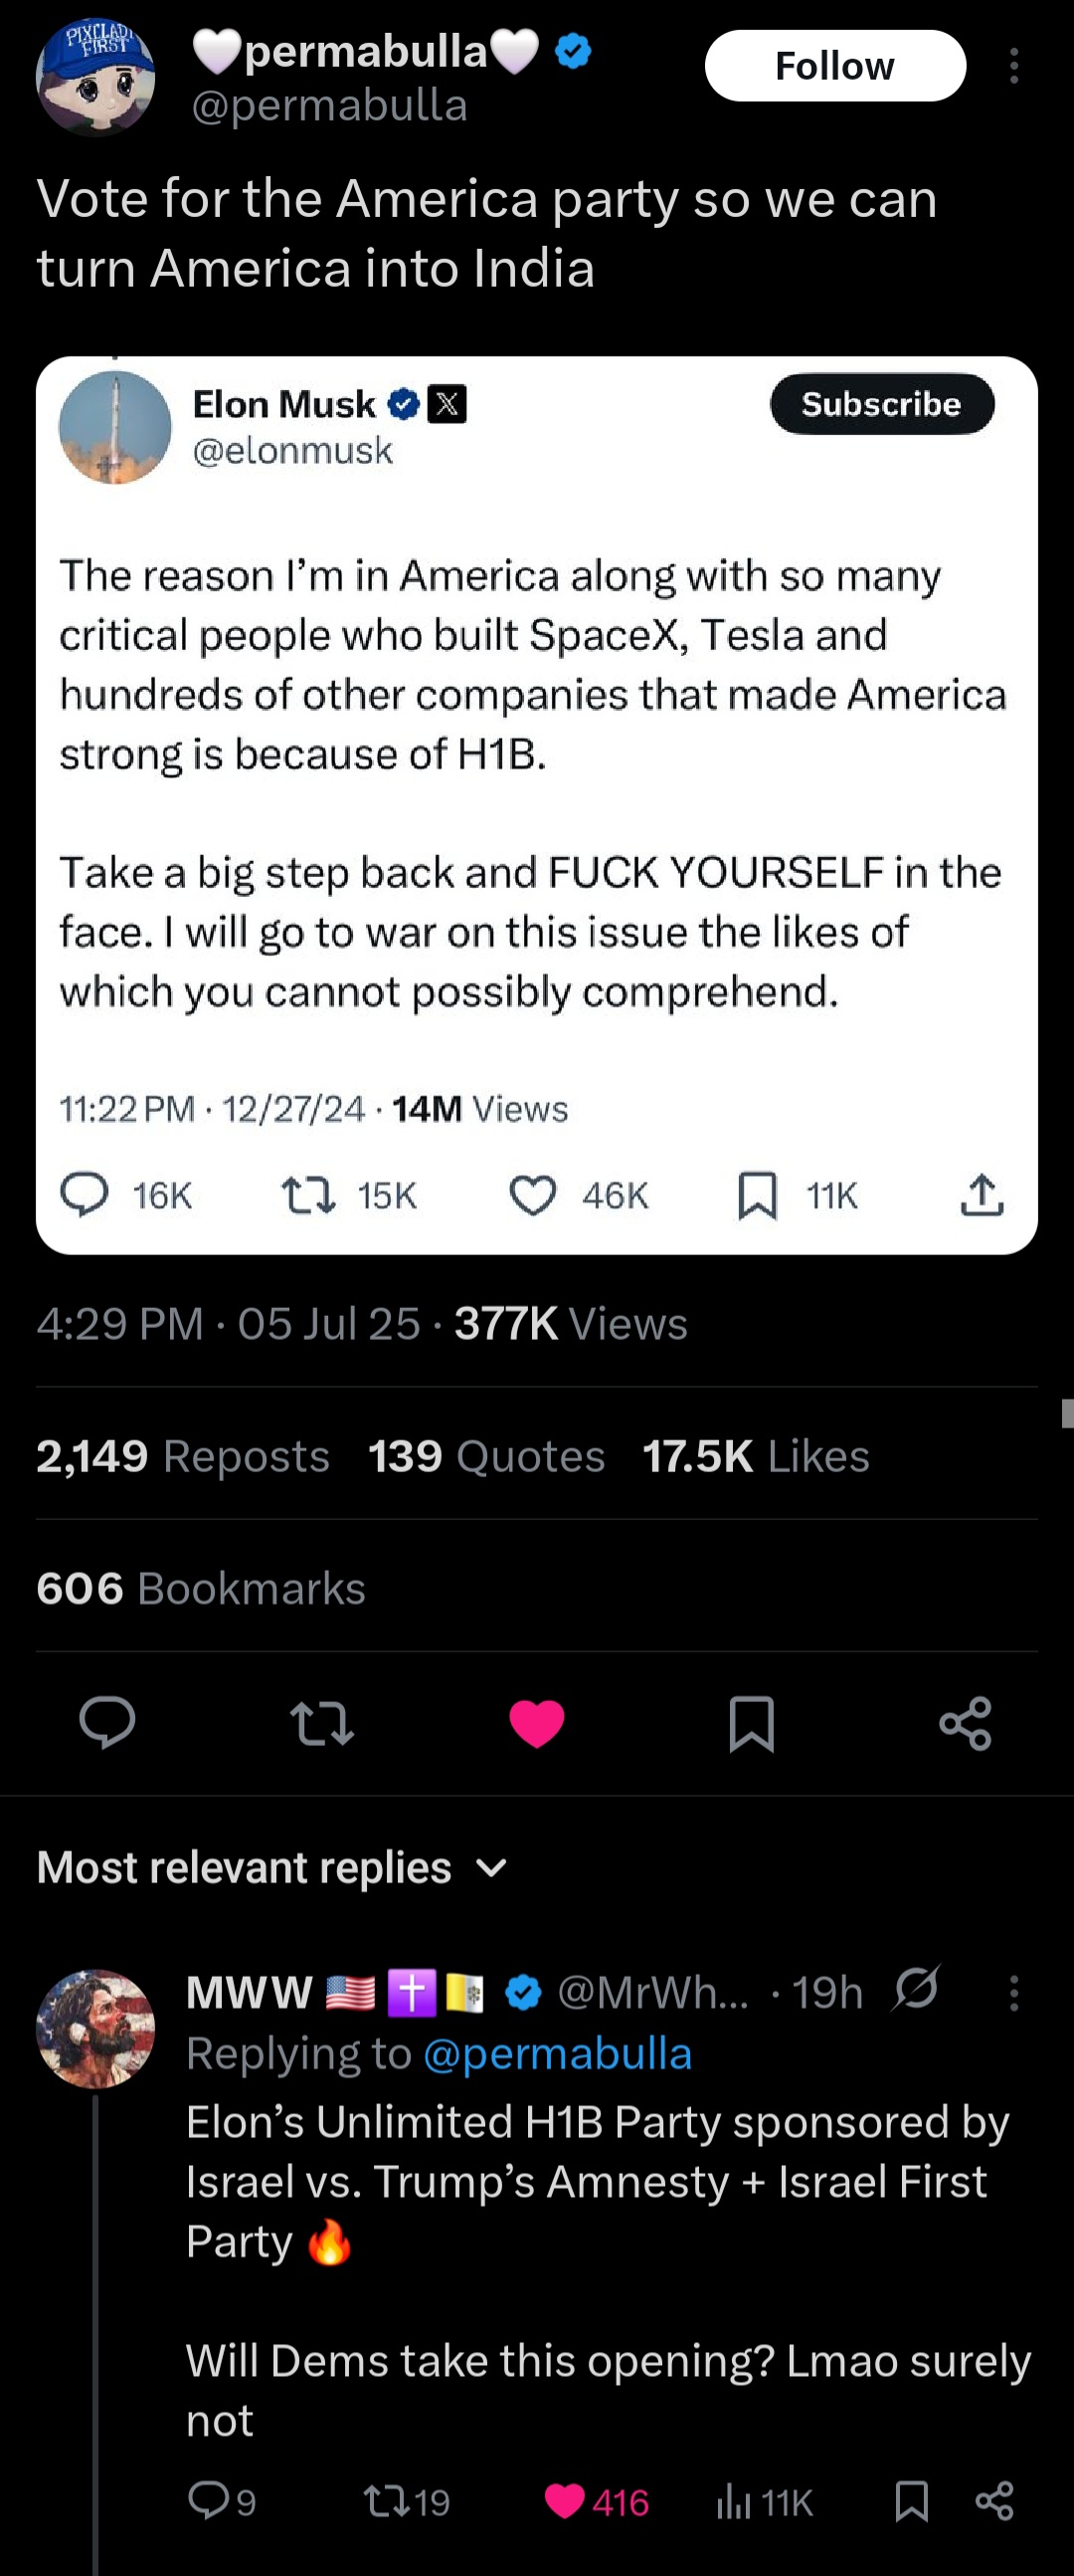The image size is (1074, 2576).
Task: Repost the permabulla post
Action: (321, 1723)
